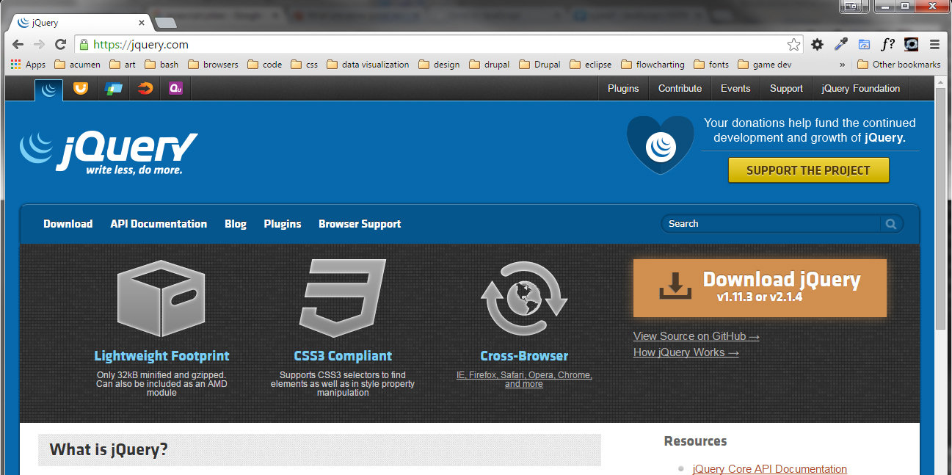Open Support in the top bar
The width and height of the screenshot is (952, 475).
point(786,88)
